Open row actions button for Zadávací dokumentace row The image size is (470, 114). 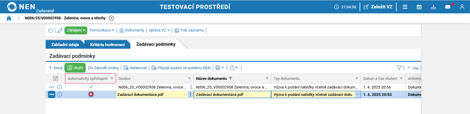click(52, 94)
